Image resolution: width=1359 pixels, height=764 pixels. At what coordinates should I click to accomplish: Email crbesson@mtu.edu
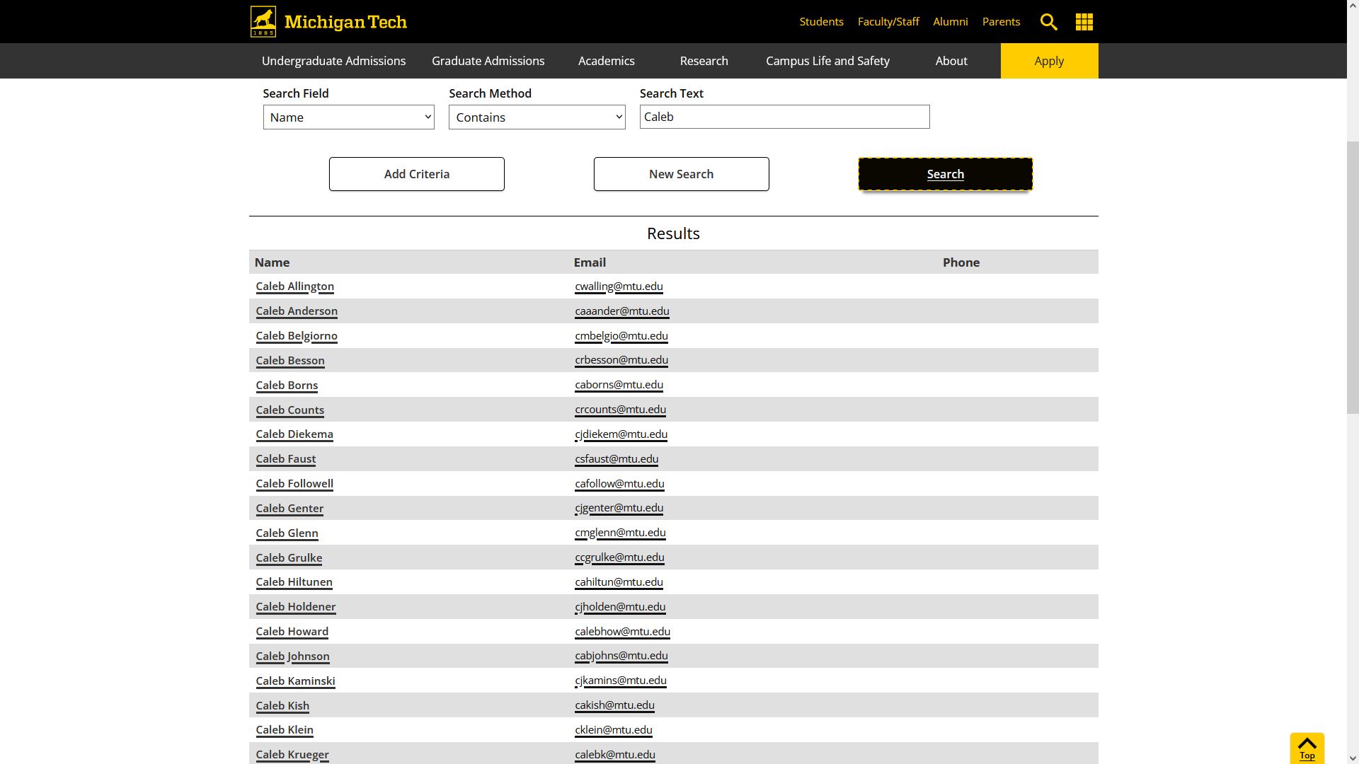click(x=621, y=360)
